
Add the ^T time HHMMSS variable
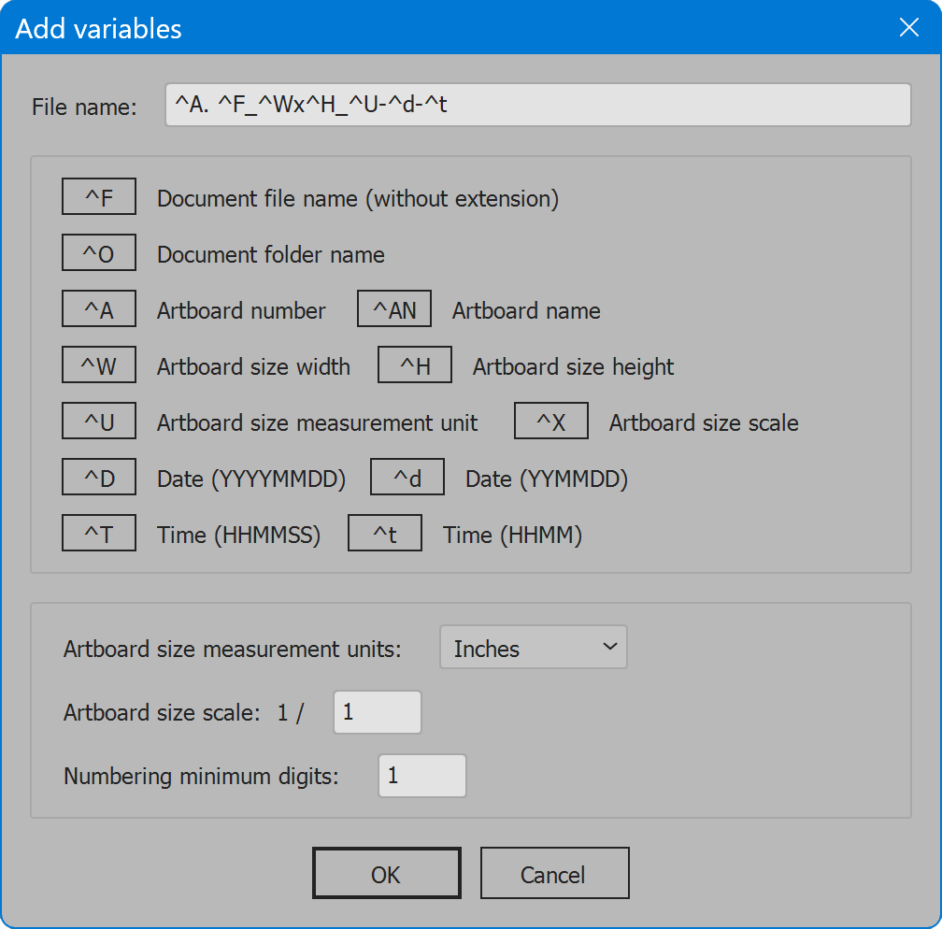point(99,535)
